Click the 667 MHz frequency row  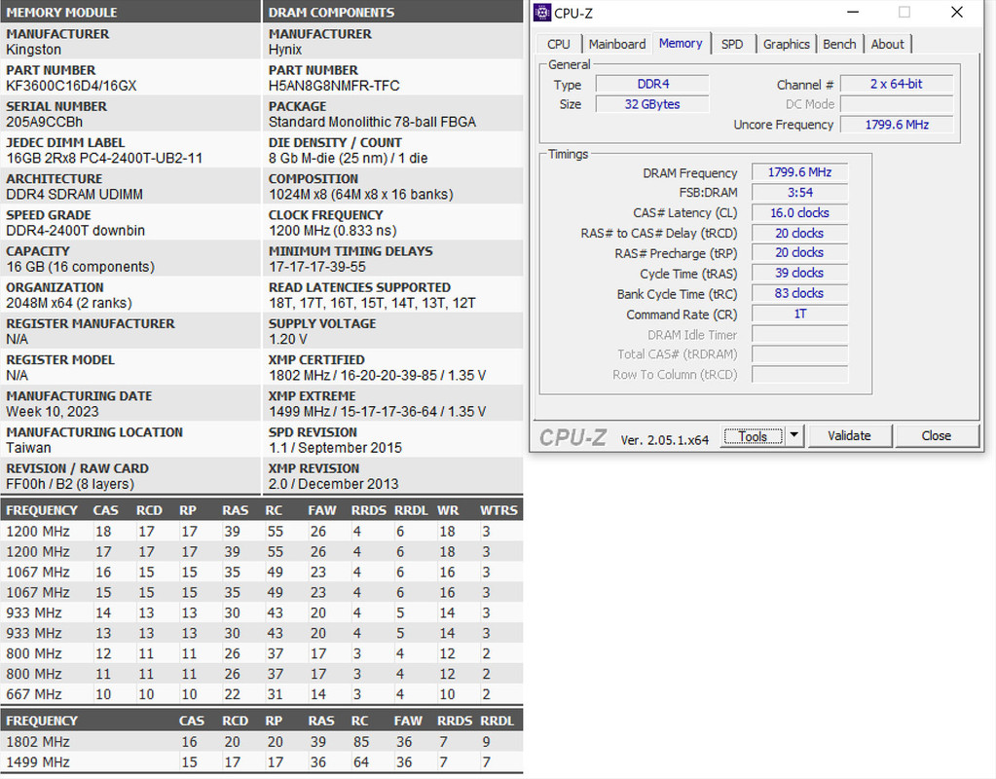tap(261, 694)
